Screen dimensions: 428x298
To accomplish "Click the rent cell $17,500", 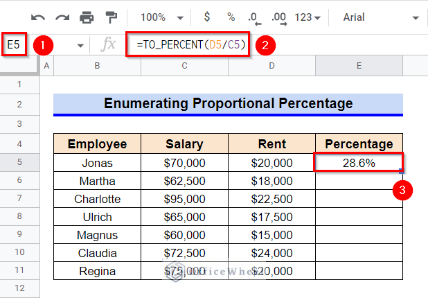I will [x=271, y=217].
